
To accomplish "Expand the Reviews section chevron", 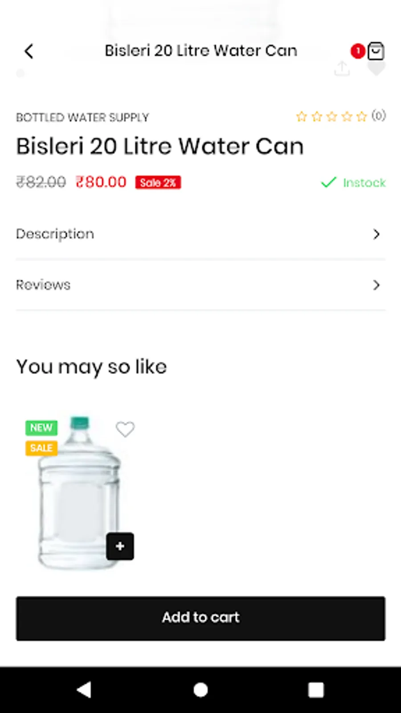I will click(x=376, y=285).
